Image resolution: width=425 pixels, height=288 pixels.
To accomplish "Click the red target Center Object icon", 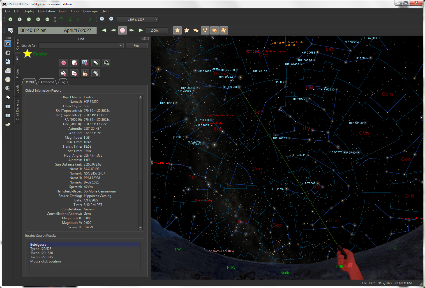I will click(64, 63).
